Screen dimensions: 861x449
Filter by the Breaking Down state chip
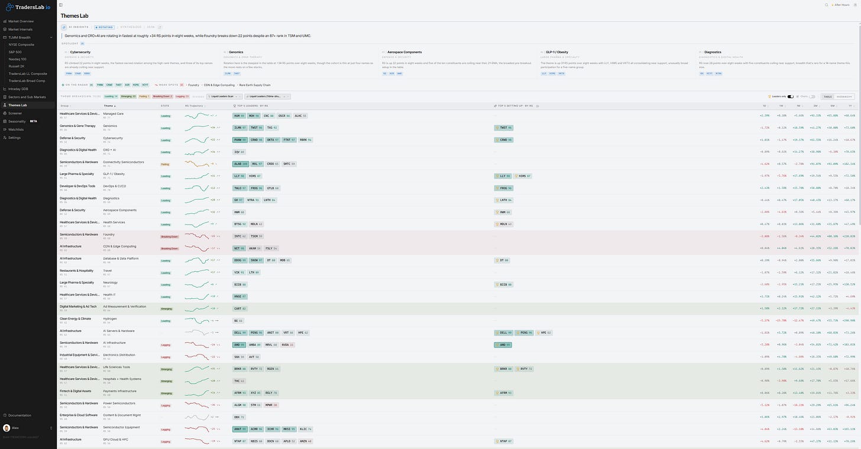point(163,96)
